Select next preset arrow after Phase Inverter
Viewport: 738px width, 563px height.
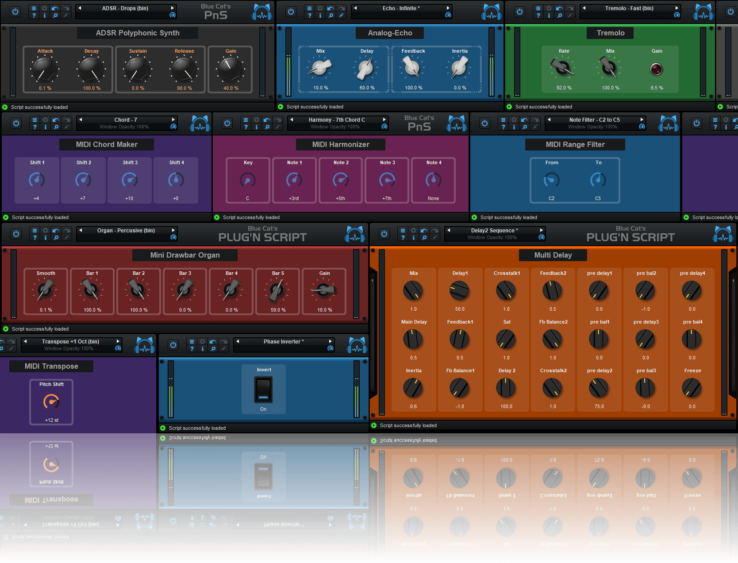tap(330, 341)
